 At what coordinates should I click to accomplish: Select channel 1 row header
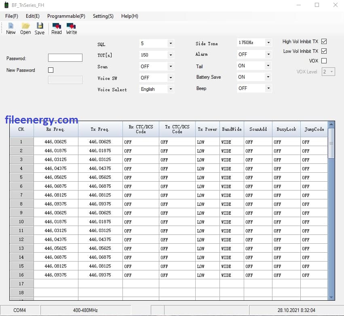[x=21, y=142]
